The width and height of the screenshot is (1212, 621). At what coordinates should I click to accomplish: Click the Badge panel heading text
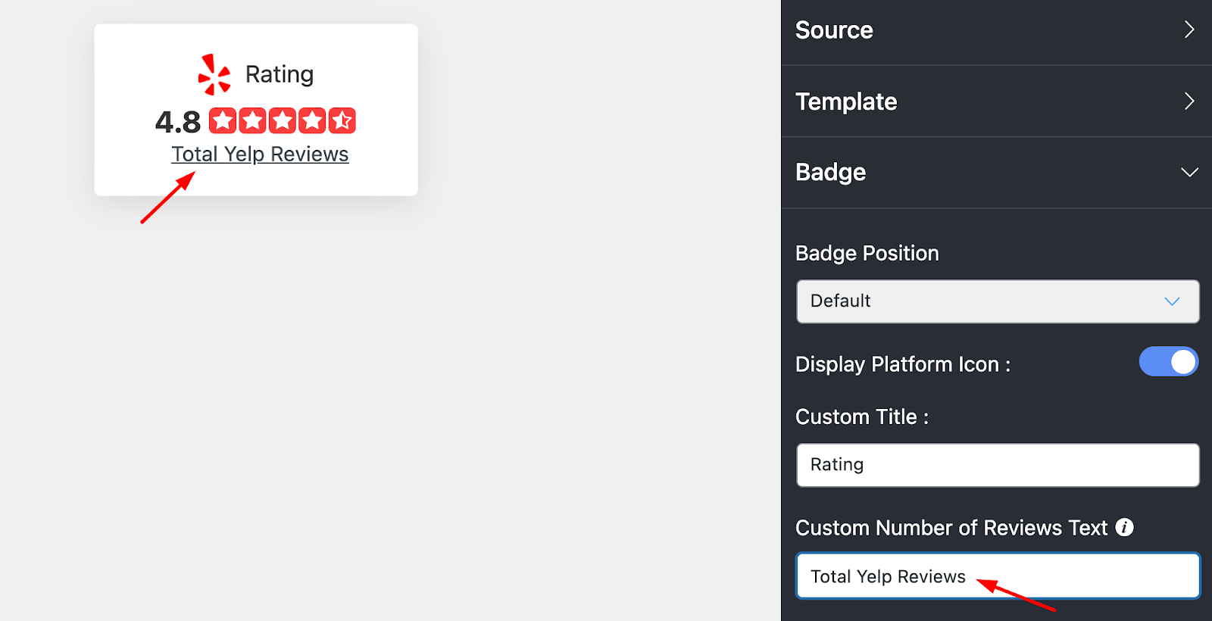tap(830, 173)
